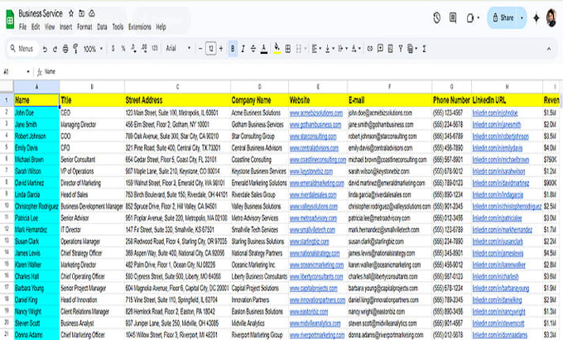Redo the last action
The height and width of the screenshot is (340, 563).
(55, 49)
